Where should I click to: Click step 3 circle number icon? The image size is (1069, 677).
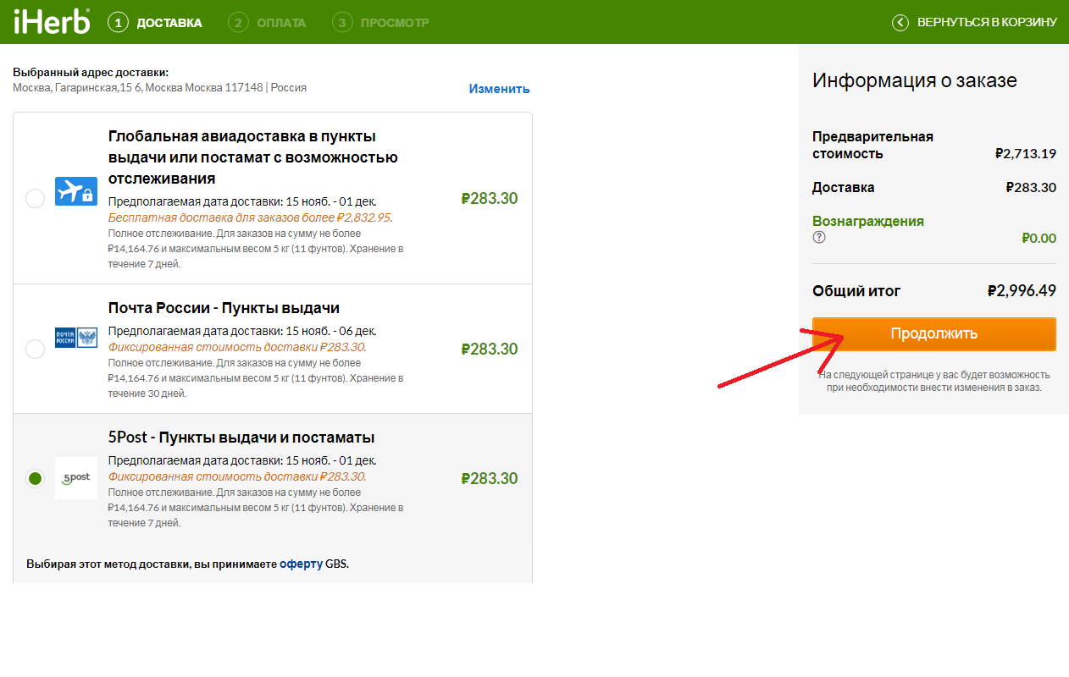(342, 22)
